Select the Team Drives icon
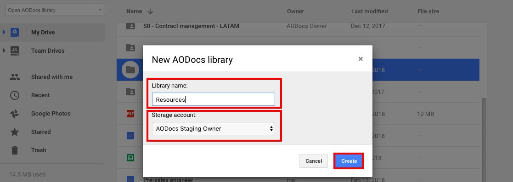This screenshot has height=182, width=513. click(x=14, y=50)
